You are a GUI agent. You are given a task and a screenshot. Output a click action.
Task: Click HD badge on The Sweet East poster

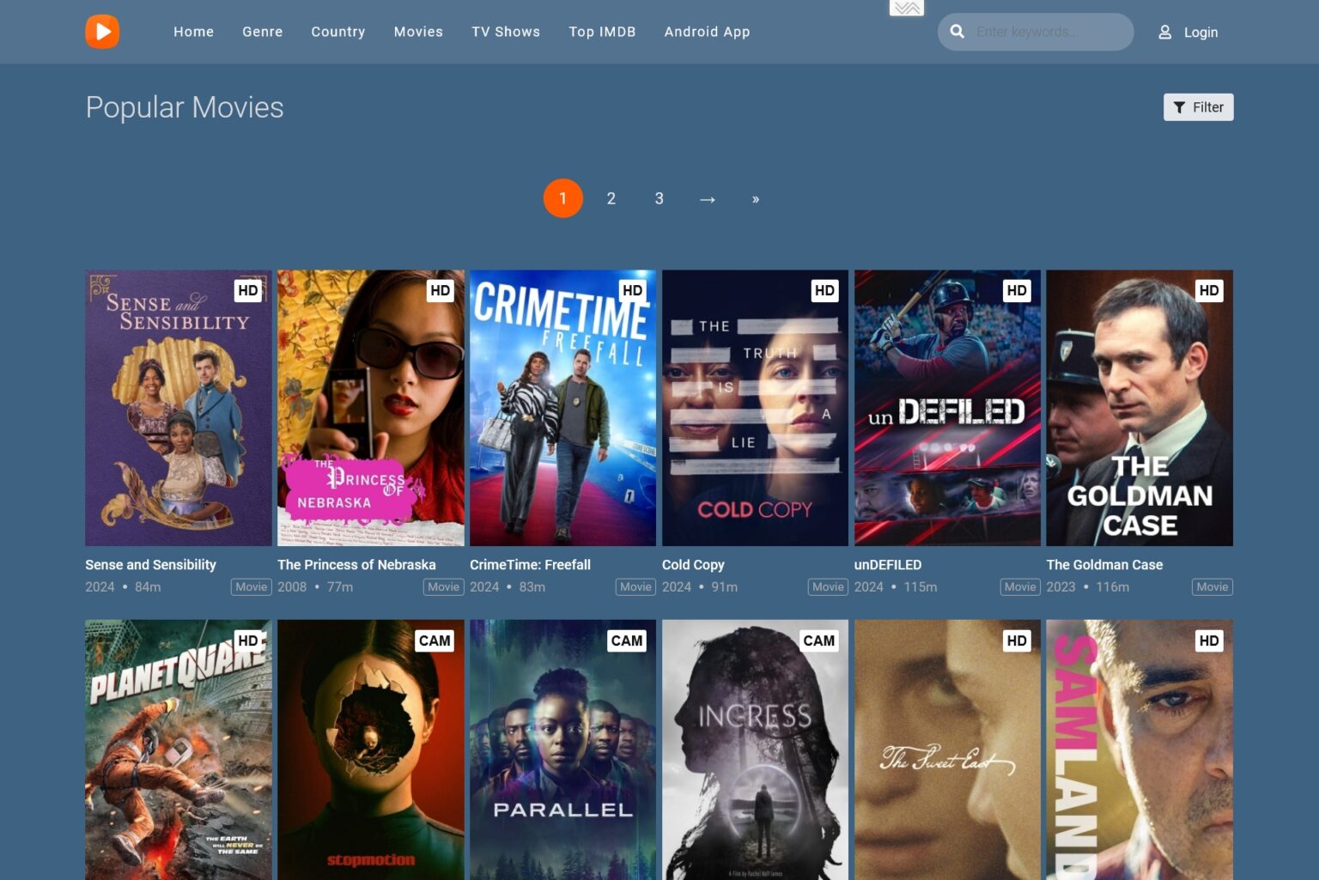(x=1017, y=640)
